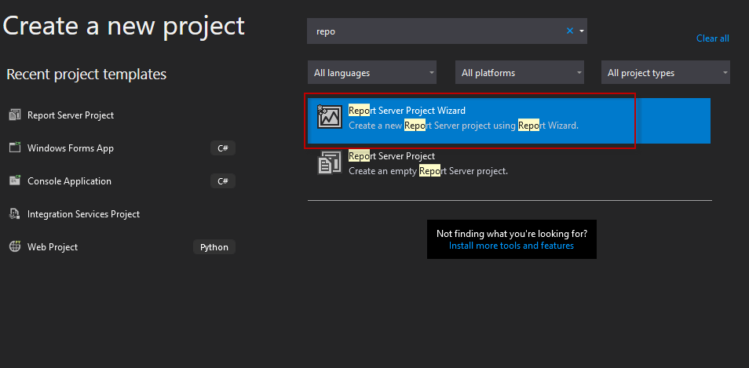Click recent Report Server Project icon

tap(14, 115)
